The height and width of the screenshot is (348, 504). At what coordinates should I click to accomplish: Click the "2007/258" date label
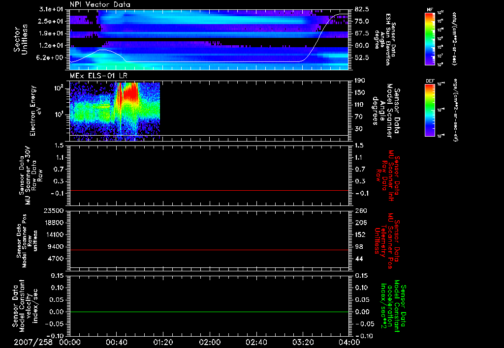point(33,342)
